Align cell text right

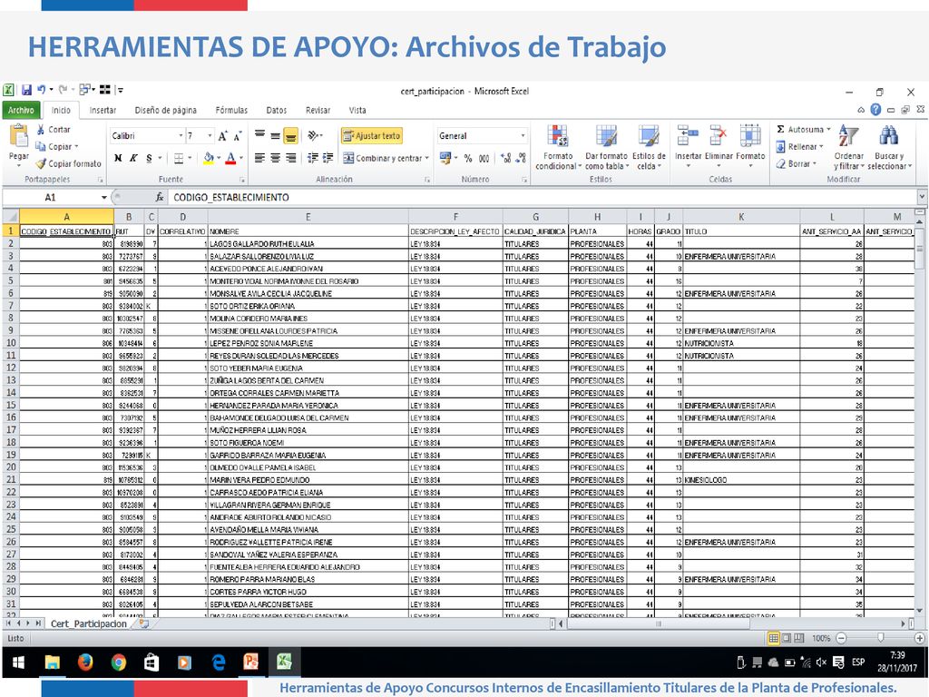coord(291,158)
